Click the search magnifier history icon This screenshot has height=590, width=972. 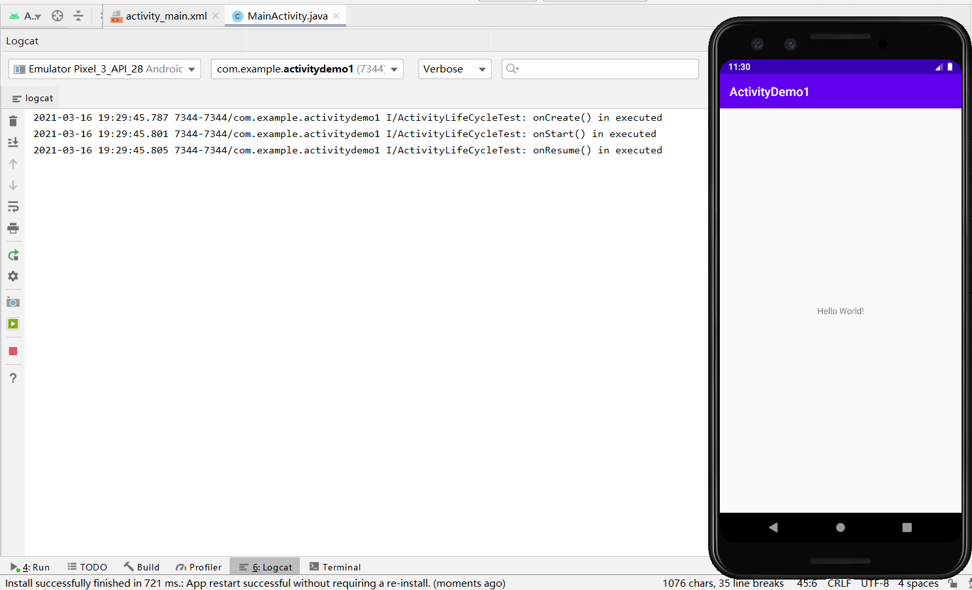[512, 69]
